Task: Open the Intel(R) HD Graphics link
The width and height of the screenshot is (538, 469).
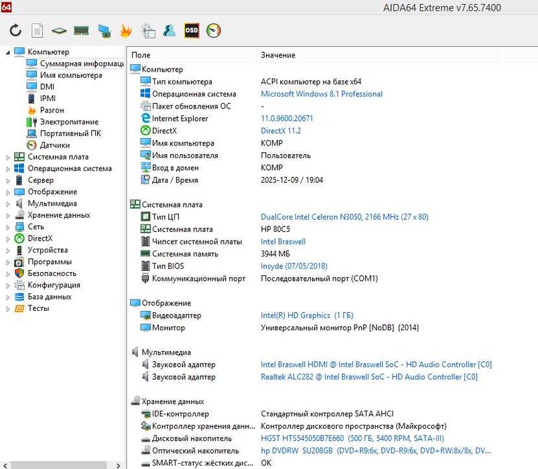Action: [x=307, y=316]
